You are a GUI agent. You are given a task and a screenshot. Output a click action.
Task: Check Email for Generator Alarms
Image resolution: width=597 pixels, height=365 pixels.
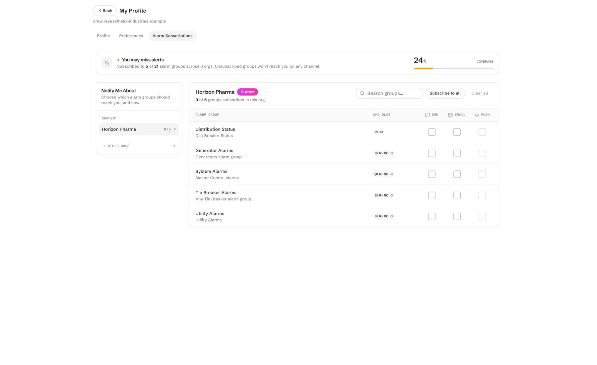(457, 153)
